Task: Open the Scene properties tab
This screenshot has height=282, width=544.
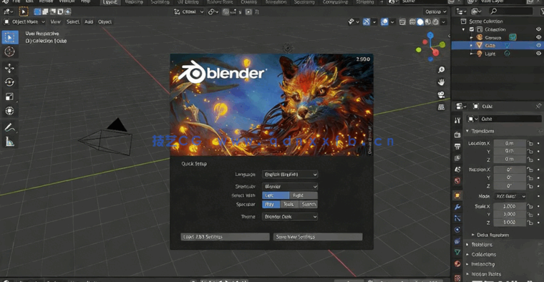Action: [x=457, y=169]
